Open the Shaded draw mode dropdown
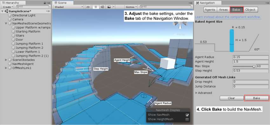This screenshot has height=125, width=270. (69, 7)
